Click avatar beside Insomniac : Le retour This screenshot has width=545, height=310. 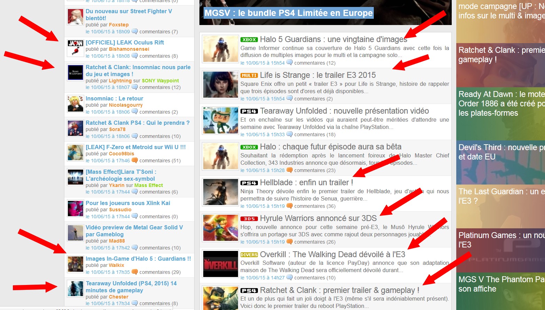[76, 104]
